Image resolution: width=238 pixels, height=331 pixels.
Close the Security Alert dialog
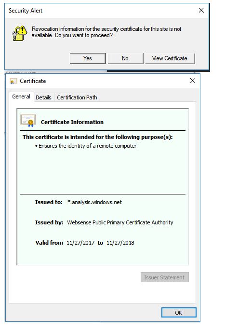[201, 10]
